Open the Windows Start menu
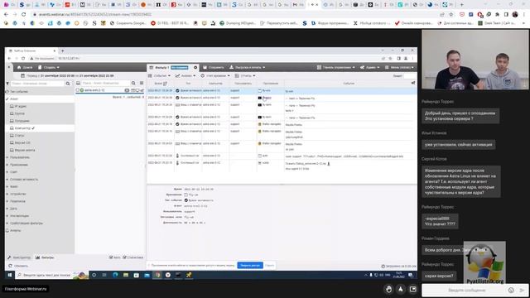The image size is (530, 298). [10, 275]
